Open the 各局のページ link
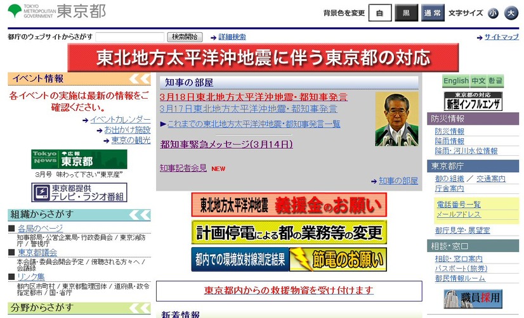This screenshot has width=524, height=318. [x=40, y=229]
